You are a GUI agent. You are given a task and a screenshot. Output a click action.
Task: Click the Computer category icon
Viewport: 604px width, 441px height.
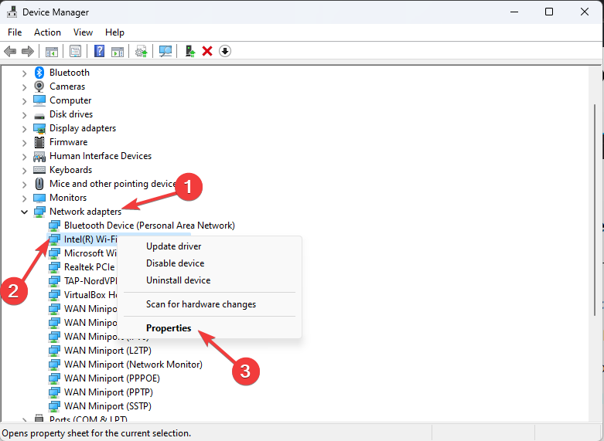39,100
